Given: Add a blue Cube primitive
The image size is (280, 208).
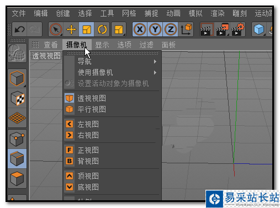Looking at the screenshot, I should pyautogui.click(x=259, y=29).
